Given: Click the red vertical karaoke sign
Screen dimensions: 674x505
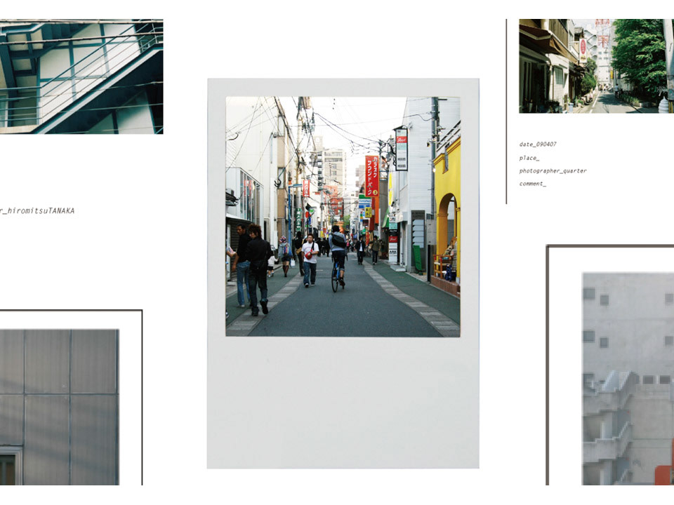Looking at the screenshot, I should coord(372,176).
